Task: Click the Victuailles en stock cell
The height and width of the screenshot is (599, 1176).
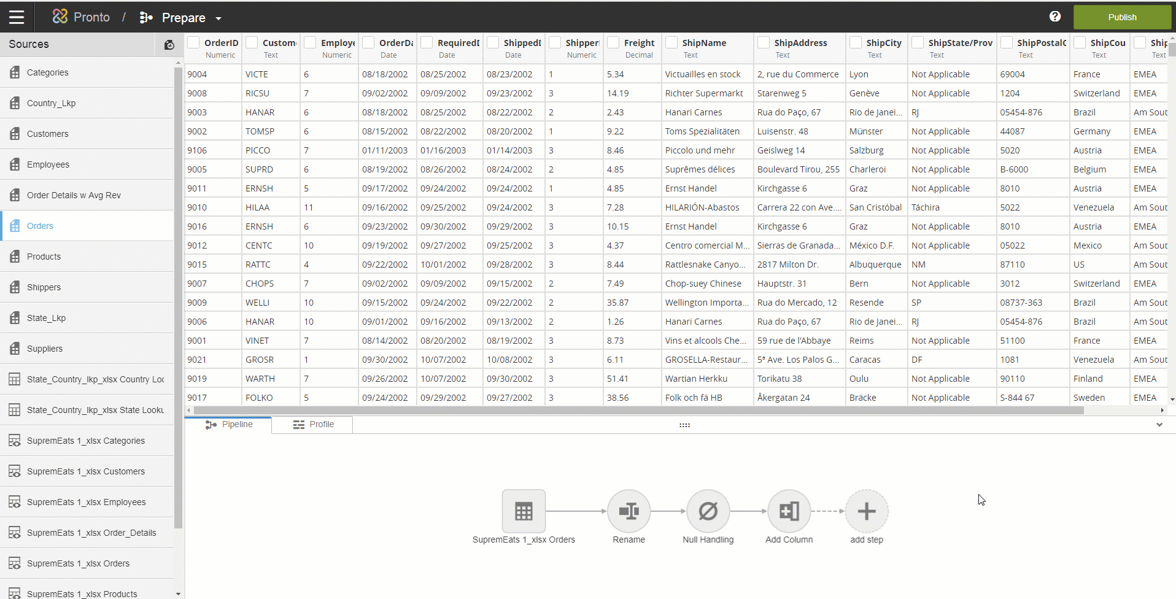Action: tap(707, 74)
